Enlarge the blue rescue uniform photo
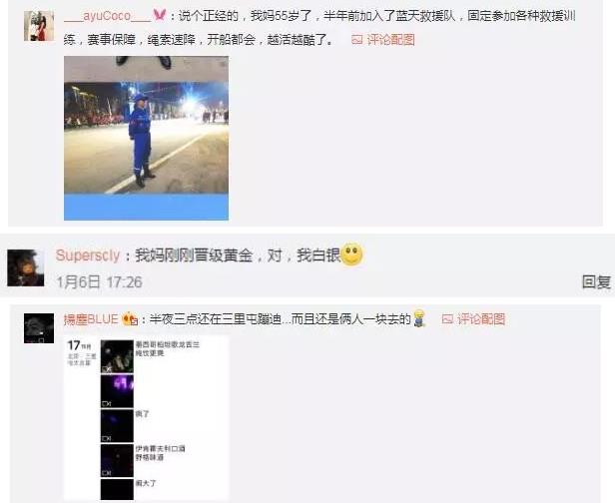Viewport: 615px width, 503px height. pos(147,138)
